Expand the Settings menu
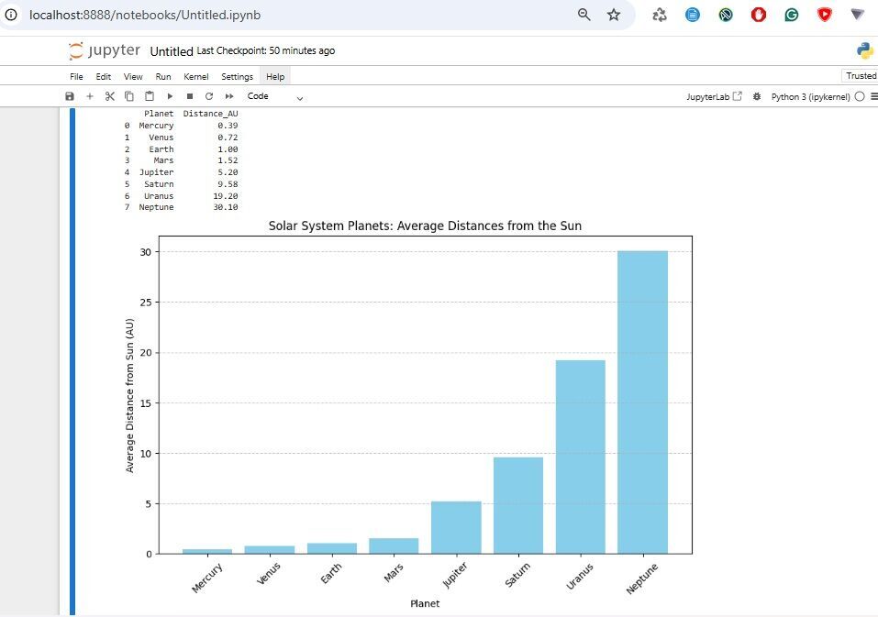 click(x=237, y=77)
